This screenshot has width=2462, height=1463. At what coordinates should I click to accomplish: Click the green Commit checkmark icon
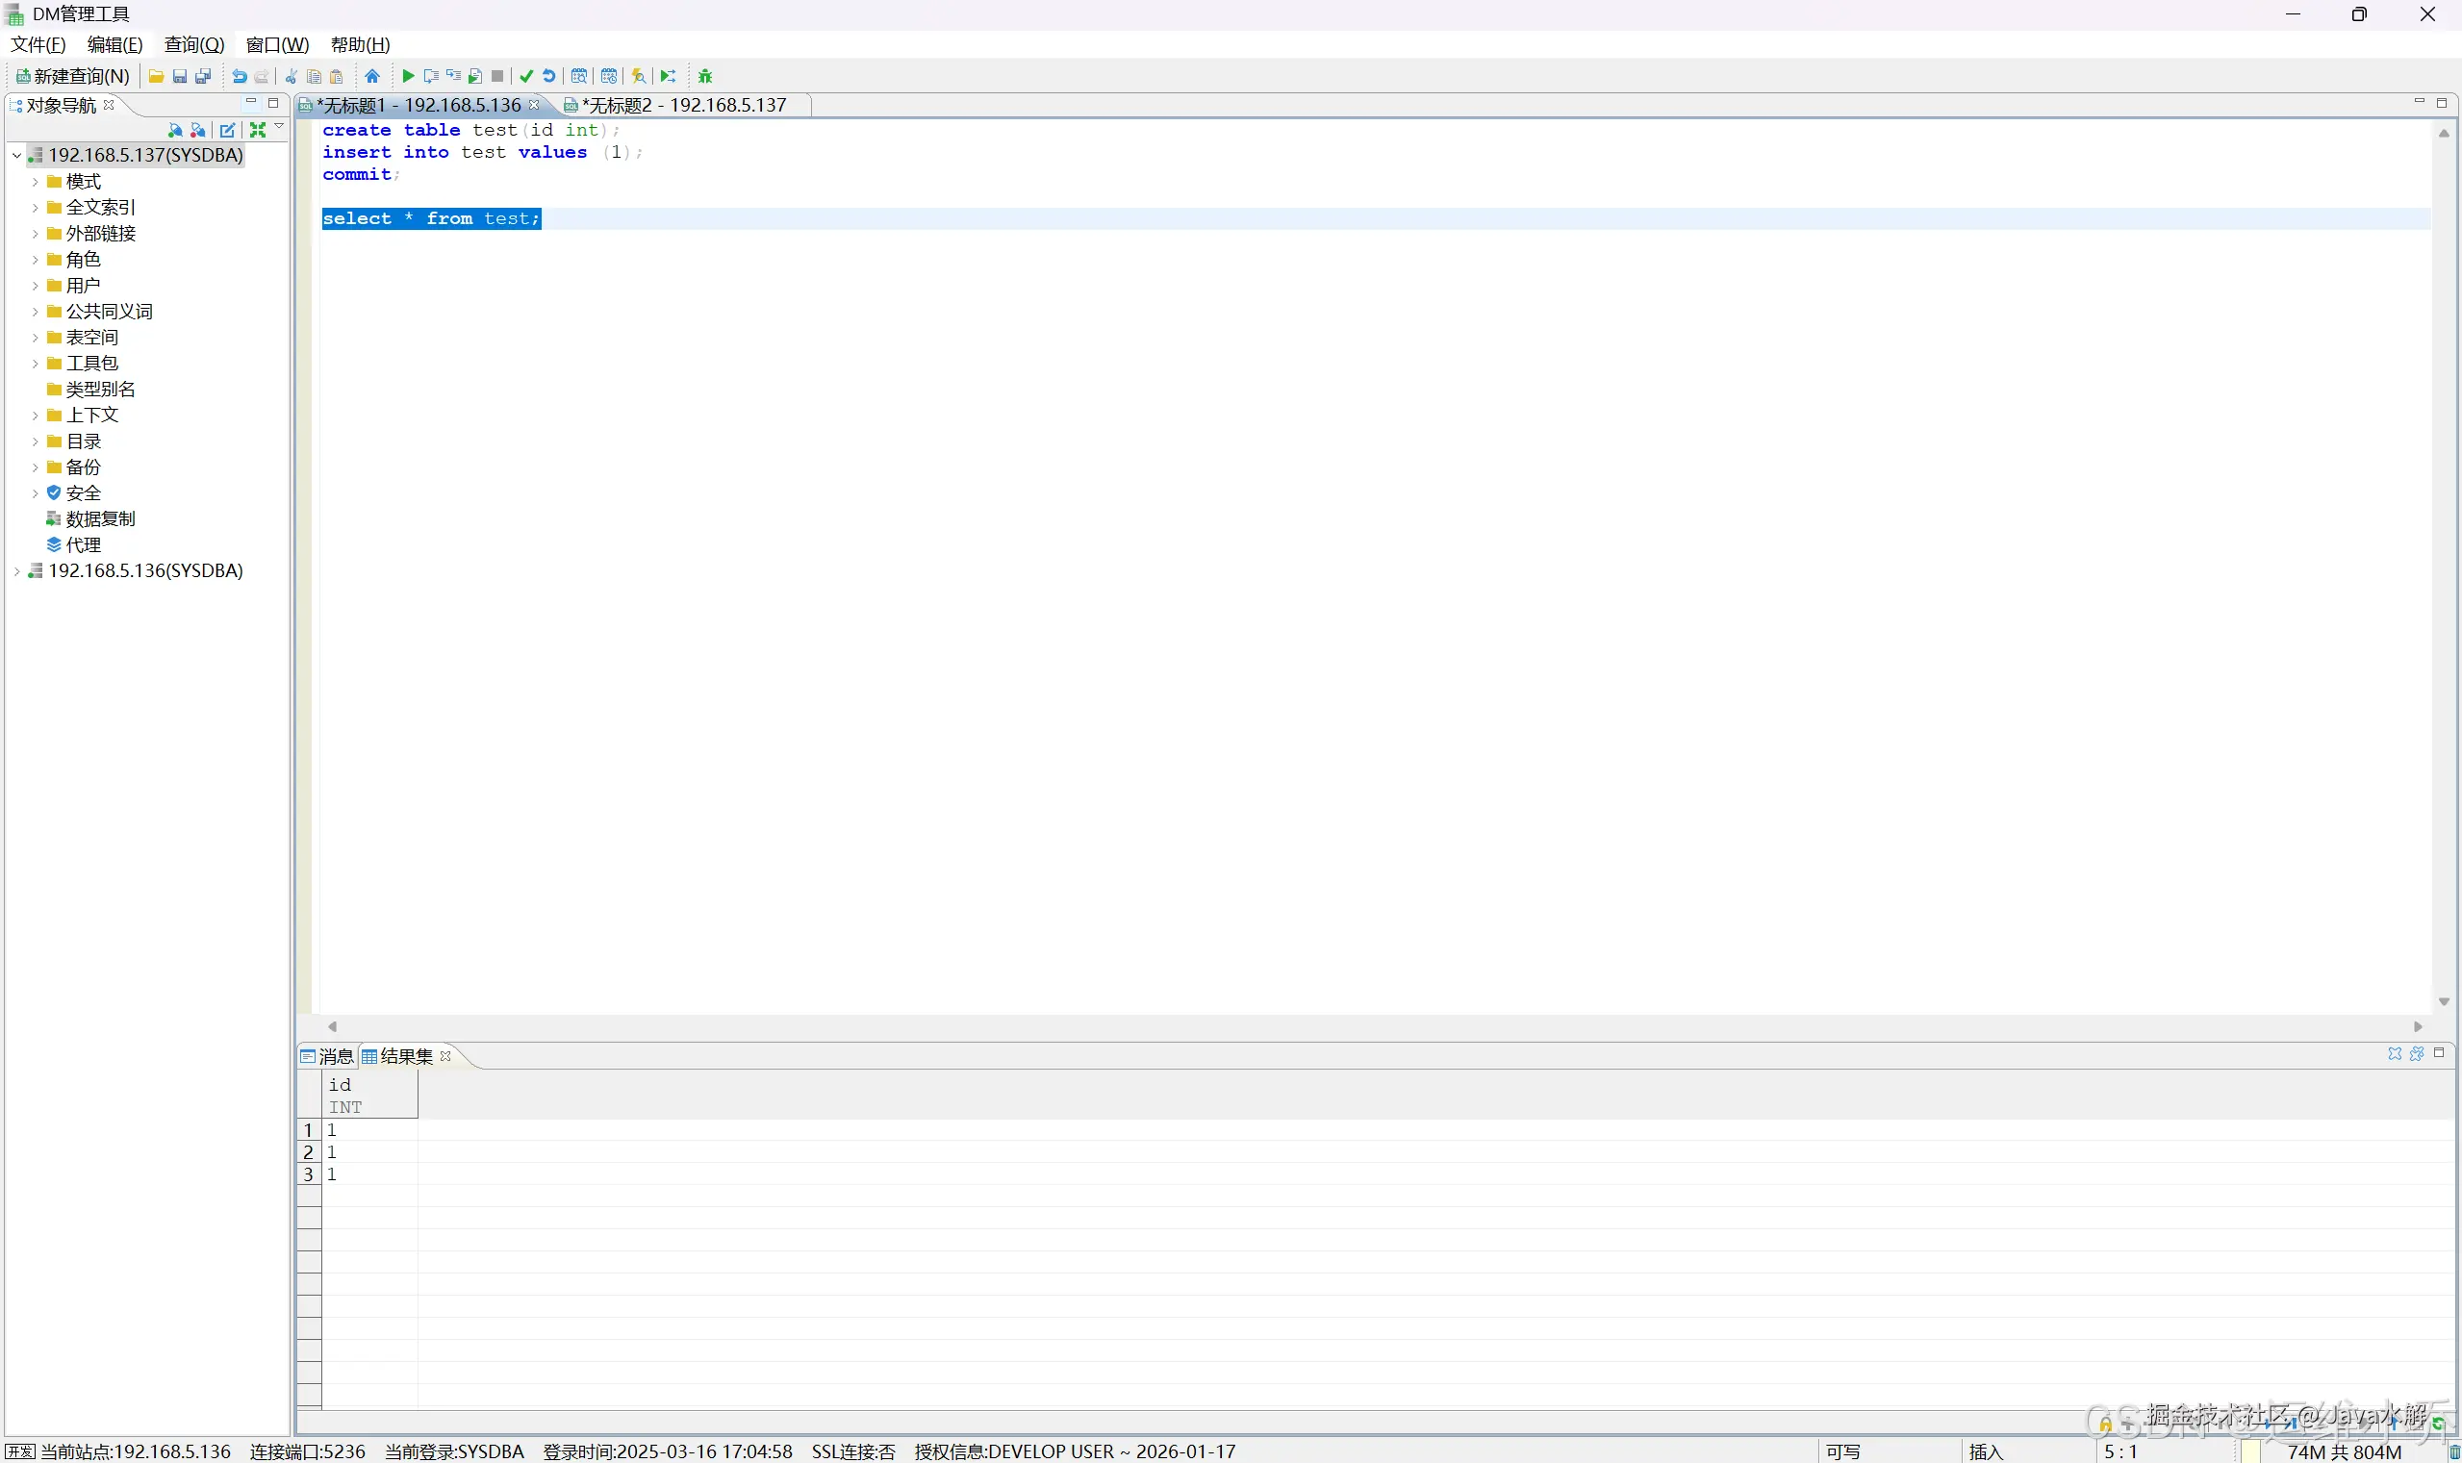coord(526,76)
